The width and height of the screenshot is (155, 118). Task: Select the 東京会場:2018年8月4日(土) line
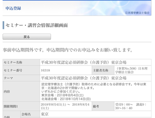pyautogui.click(x=62, y=95)
